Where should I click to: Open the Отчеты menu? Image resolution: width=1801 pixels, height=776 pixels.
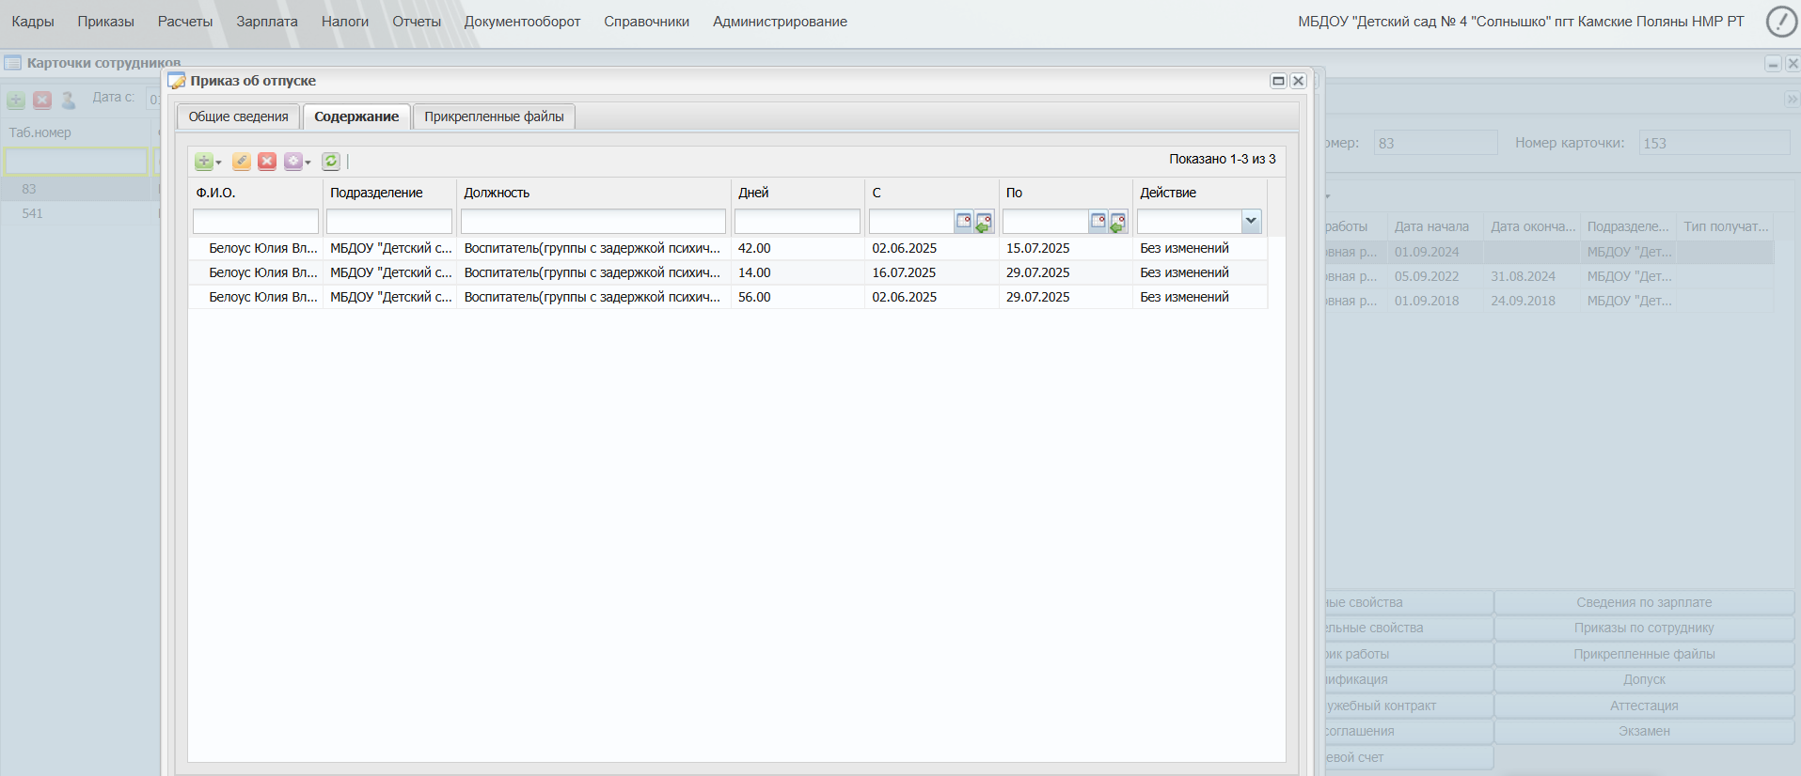point(417,22)
